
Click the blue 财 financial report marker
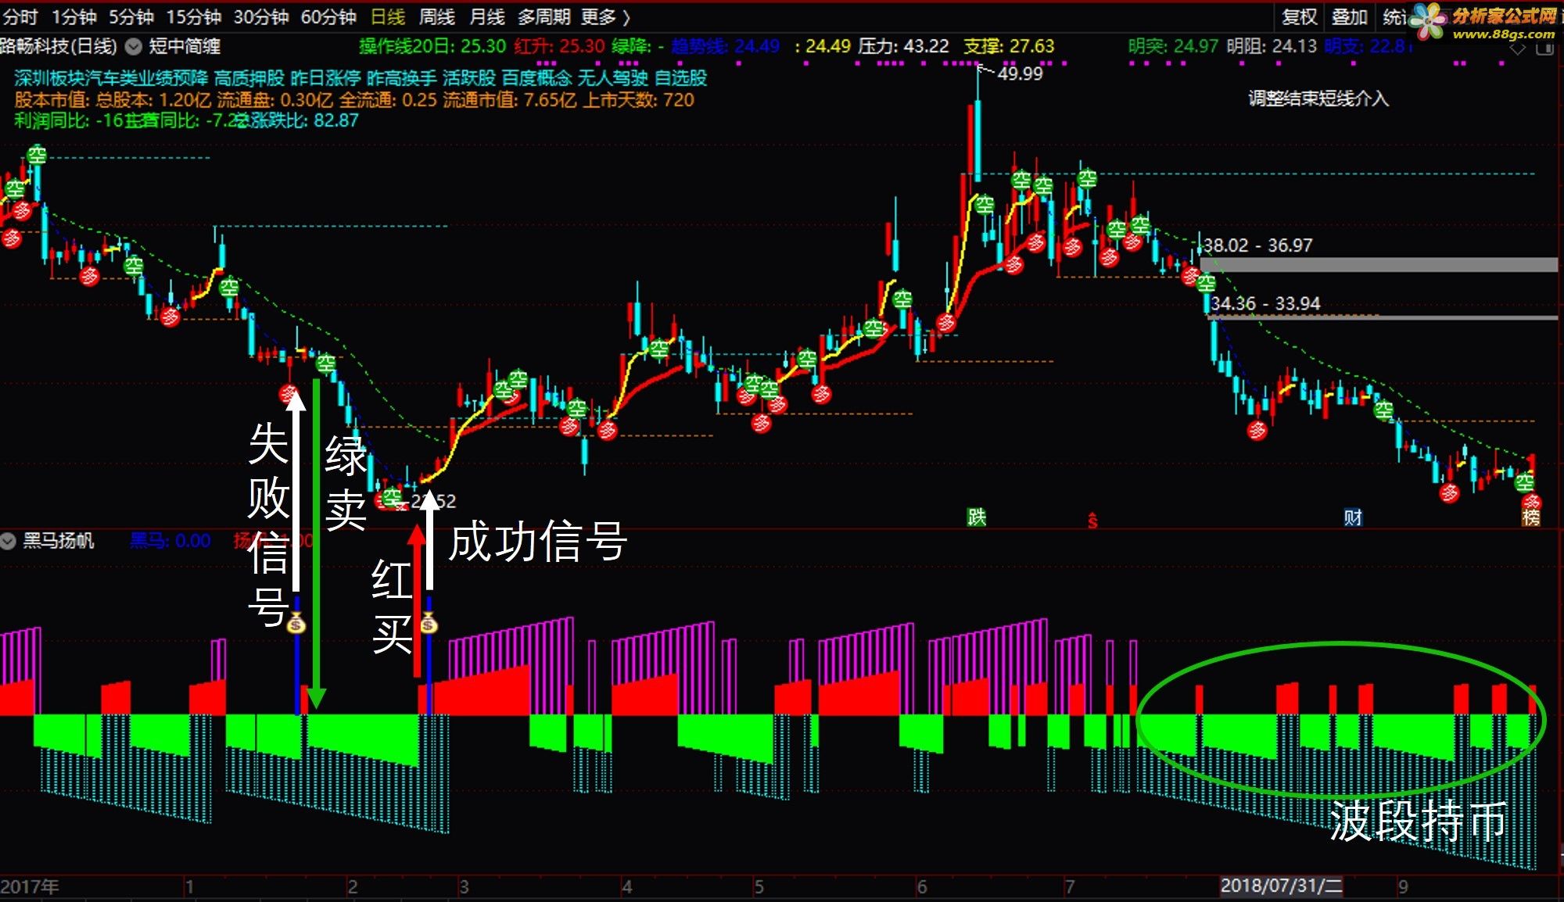(1353, 517)
